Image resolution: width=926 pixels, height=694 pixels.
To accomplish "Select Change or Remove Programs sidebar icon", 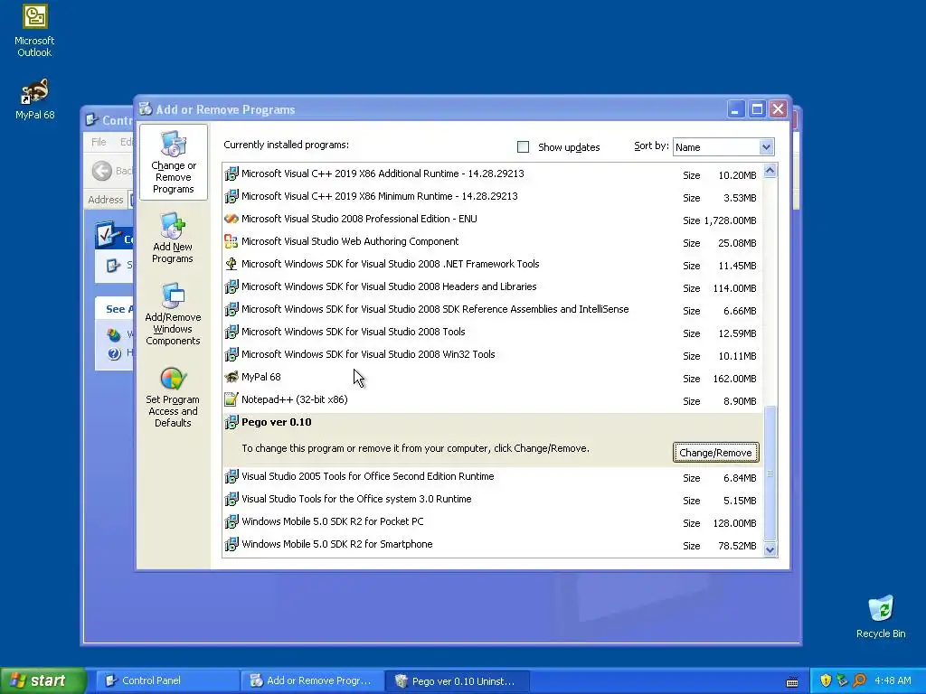I will pyautogui.click(x=173, y=163).
